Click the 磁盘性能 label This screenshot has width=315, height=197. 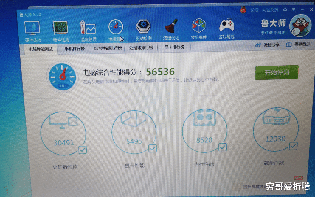pos(274,163)
